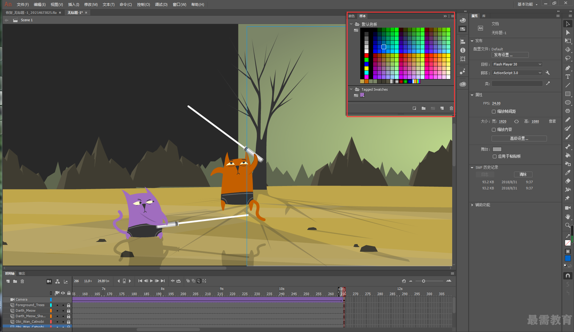Click the purple Tagged Swatches color
574x332 pixels.
point(362,95)
